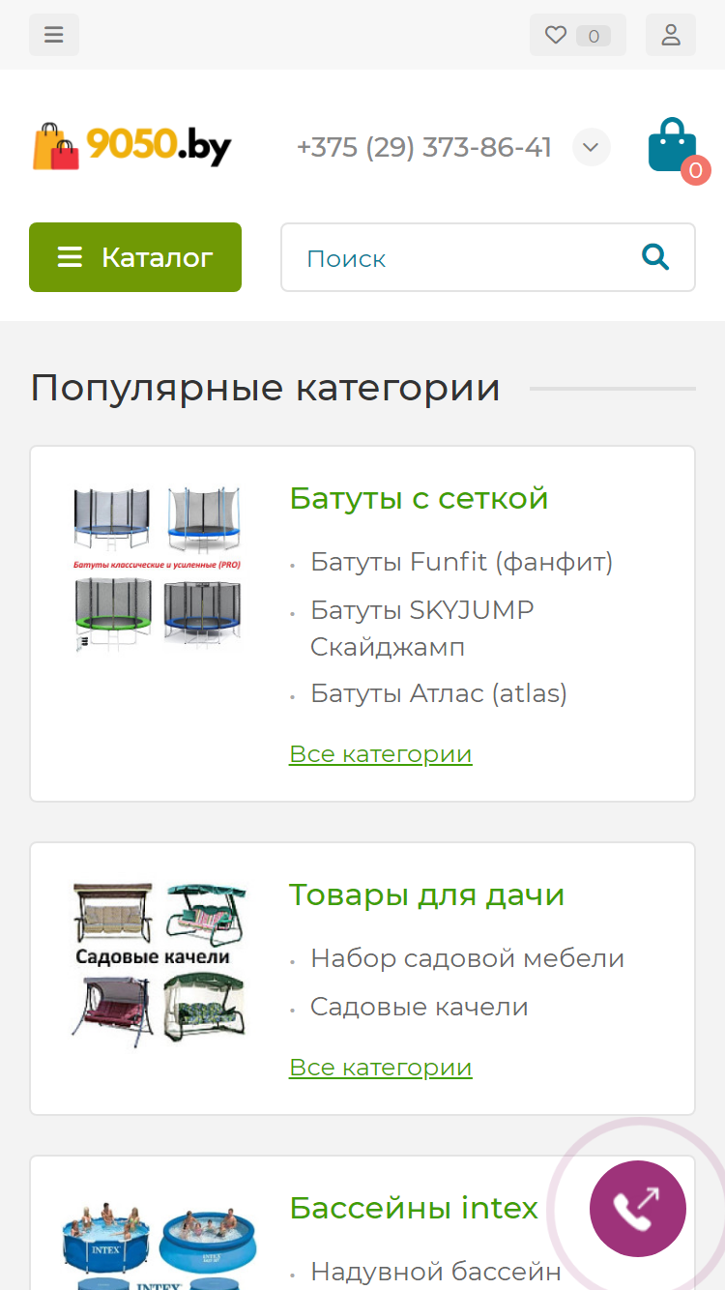
Task: Open Батуты Атлас (atlas) link
Action: coord(439,693)
